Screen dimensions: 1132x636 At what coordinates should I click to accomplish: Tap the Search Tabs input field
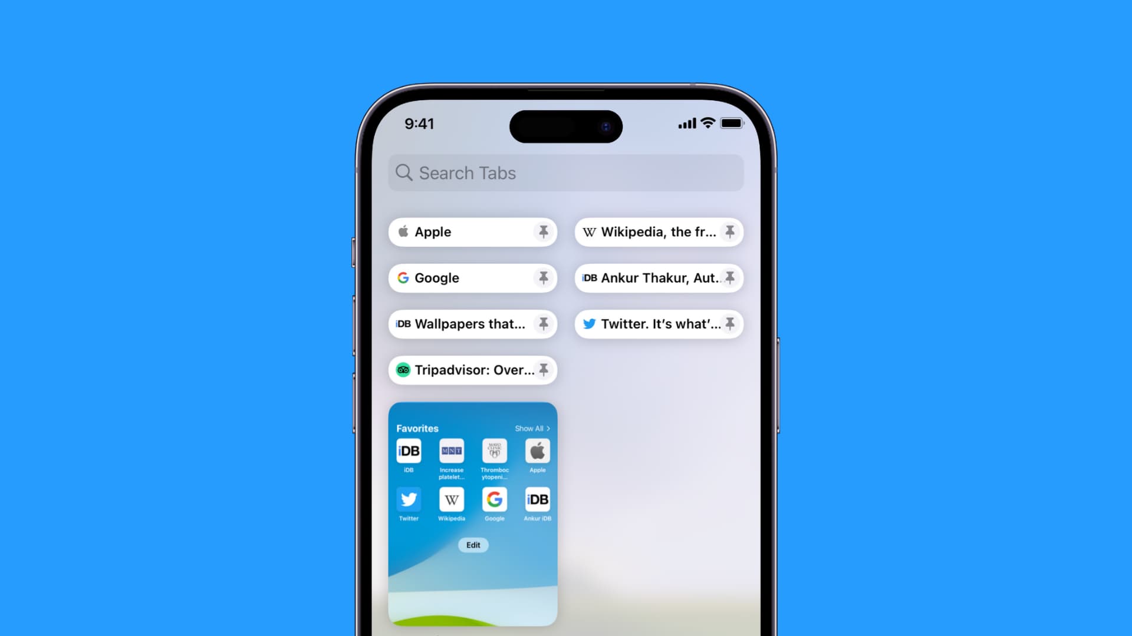[566, 173]
